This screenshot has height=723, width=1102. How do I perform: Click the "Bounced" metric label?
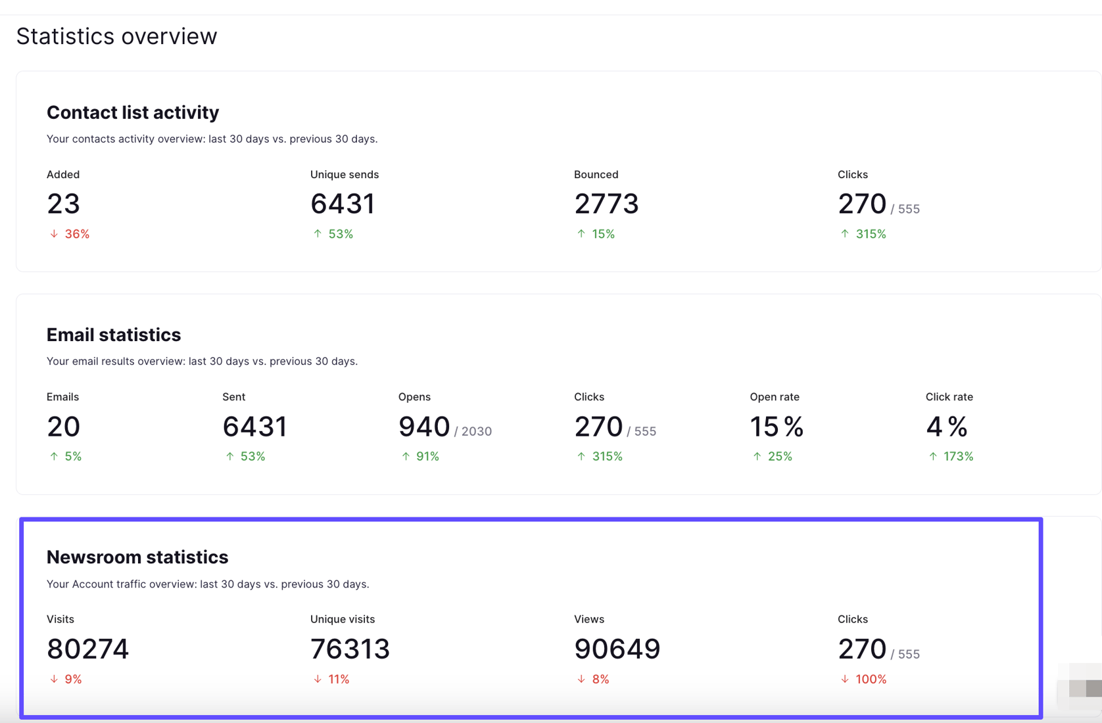tap(596, 174)
